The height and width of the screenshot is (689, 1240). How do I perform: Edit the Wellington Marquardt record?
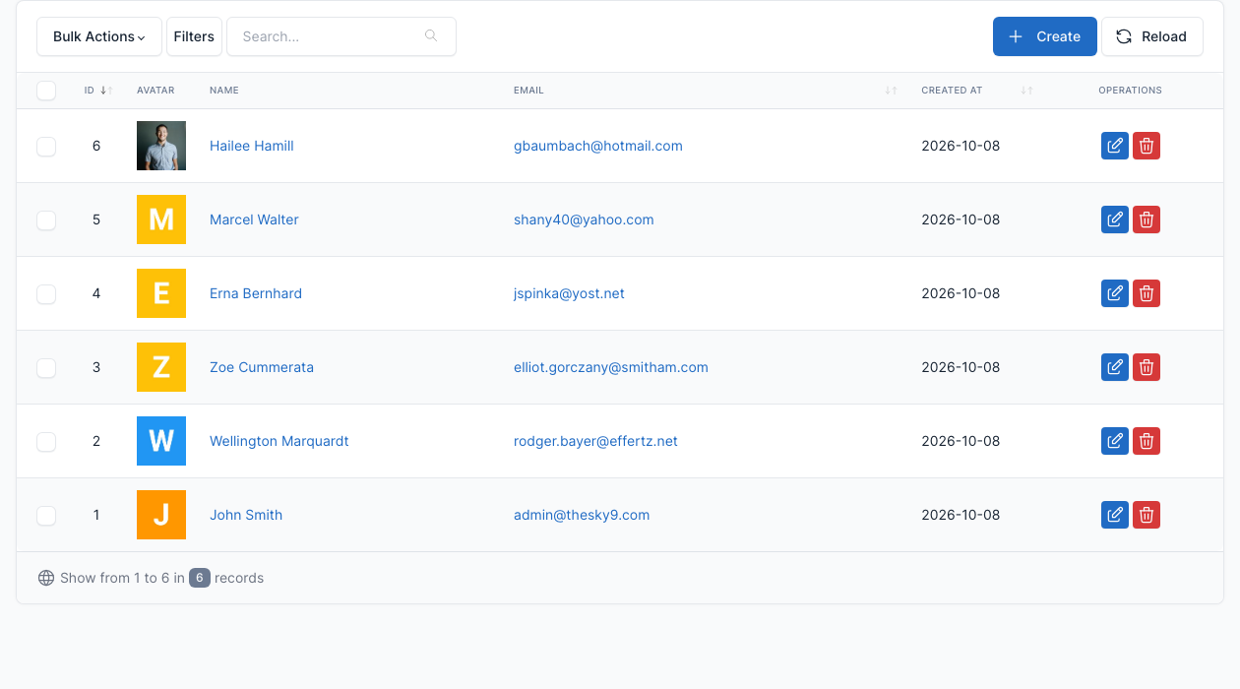(x=1115, y=441)
